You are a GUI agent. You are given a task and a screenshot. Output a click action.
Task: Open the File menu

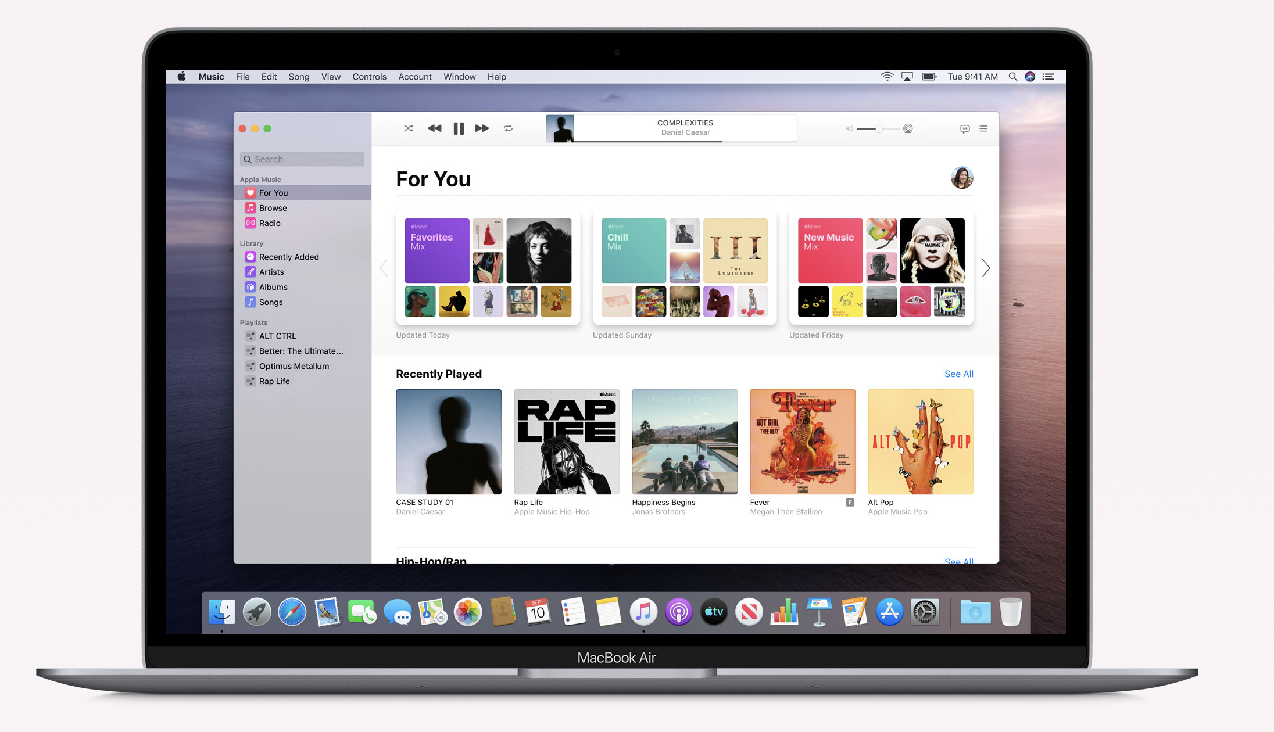(x=242, y=77)
